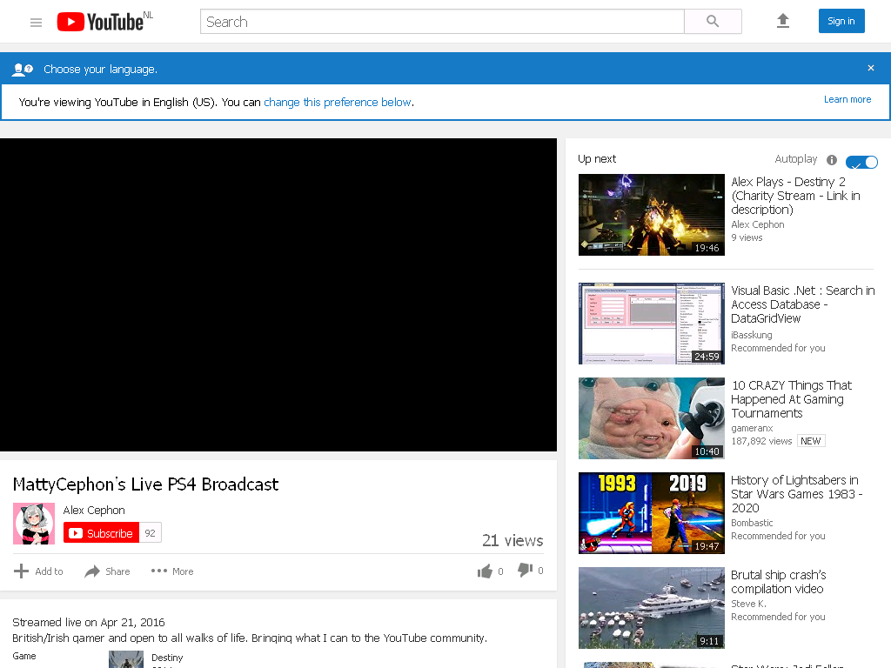Click the search magnifier button

click(713, 22)
